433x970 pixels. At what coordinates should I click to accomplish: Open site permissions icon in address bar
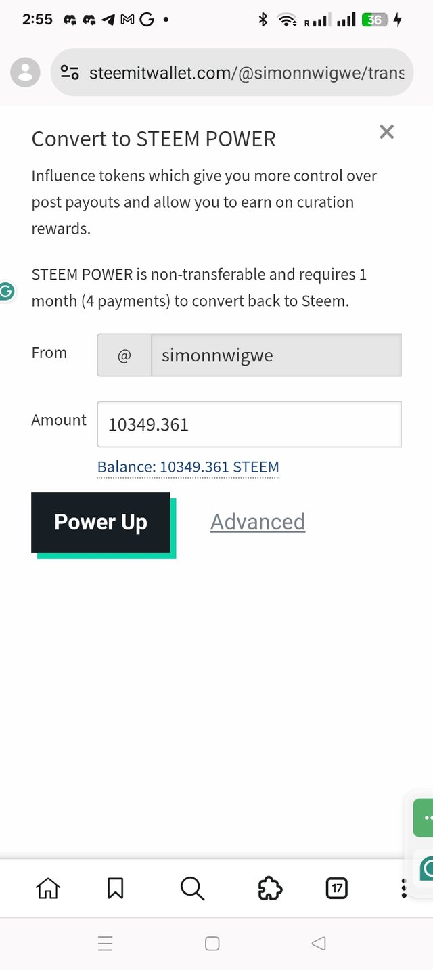point(70,72)
